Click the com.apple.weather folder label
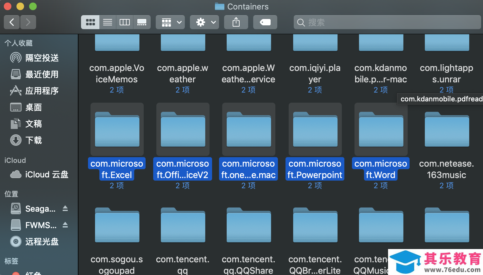483x275 pixels. point(183,74)
